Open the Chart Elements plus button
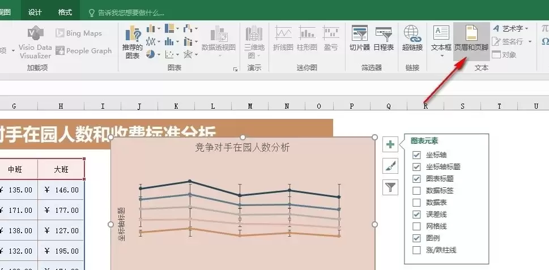Viewport: 549px width, 270px height. click(390, 144)
